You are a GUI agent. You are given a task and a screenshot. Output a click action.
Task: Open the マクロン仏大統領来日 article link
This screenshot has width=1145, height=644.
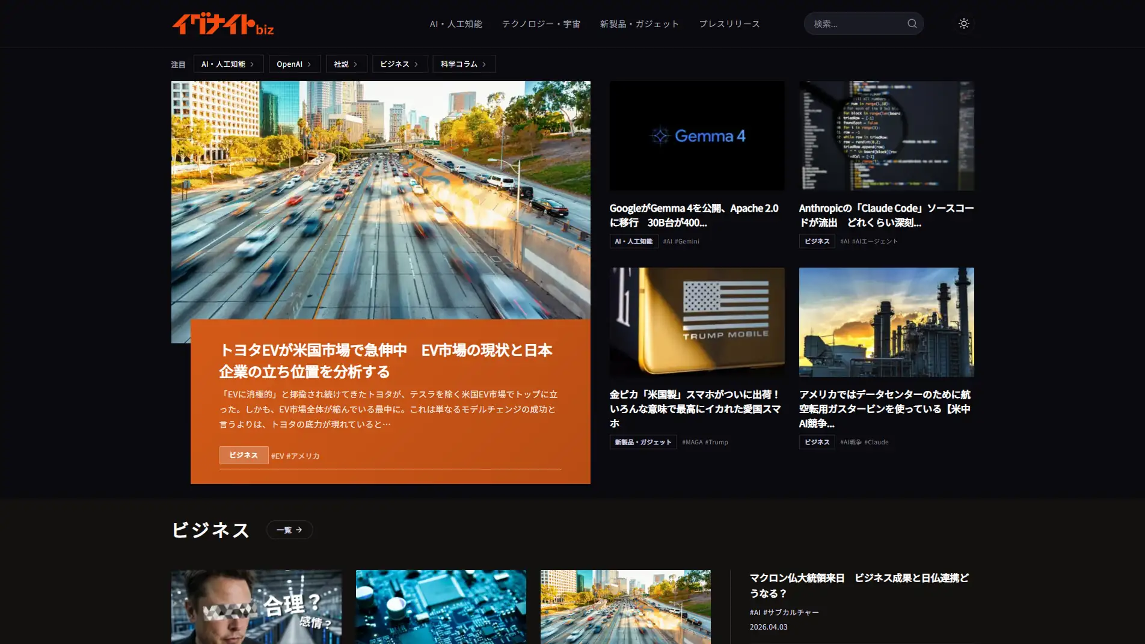pos(859,585)
